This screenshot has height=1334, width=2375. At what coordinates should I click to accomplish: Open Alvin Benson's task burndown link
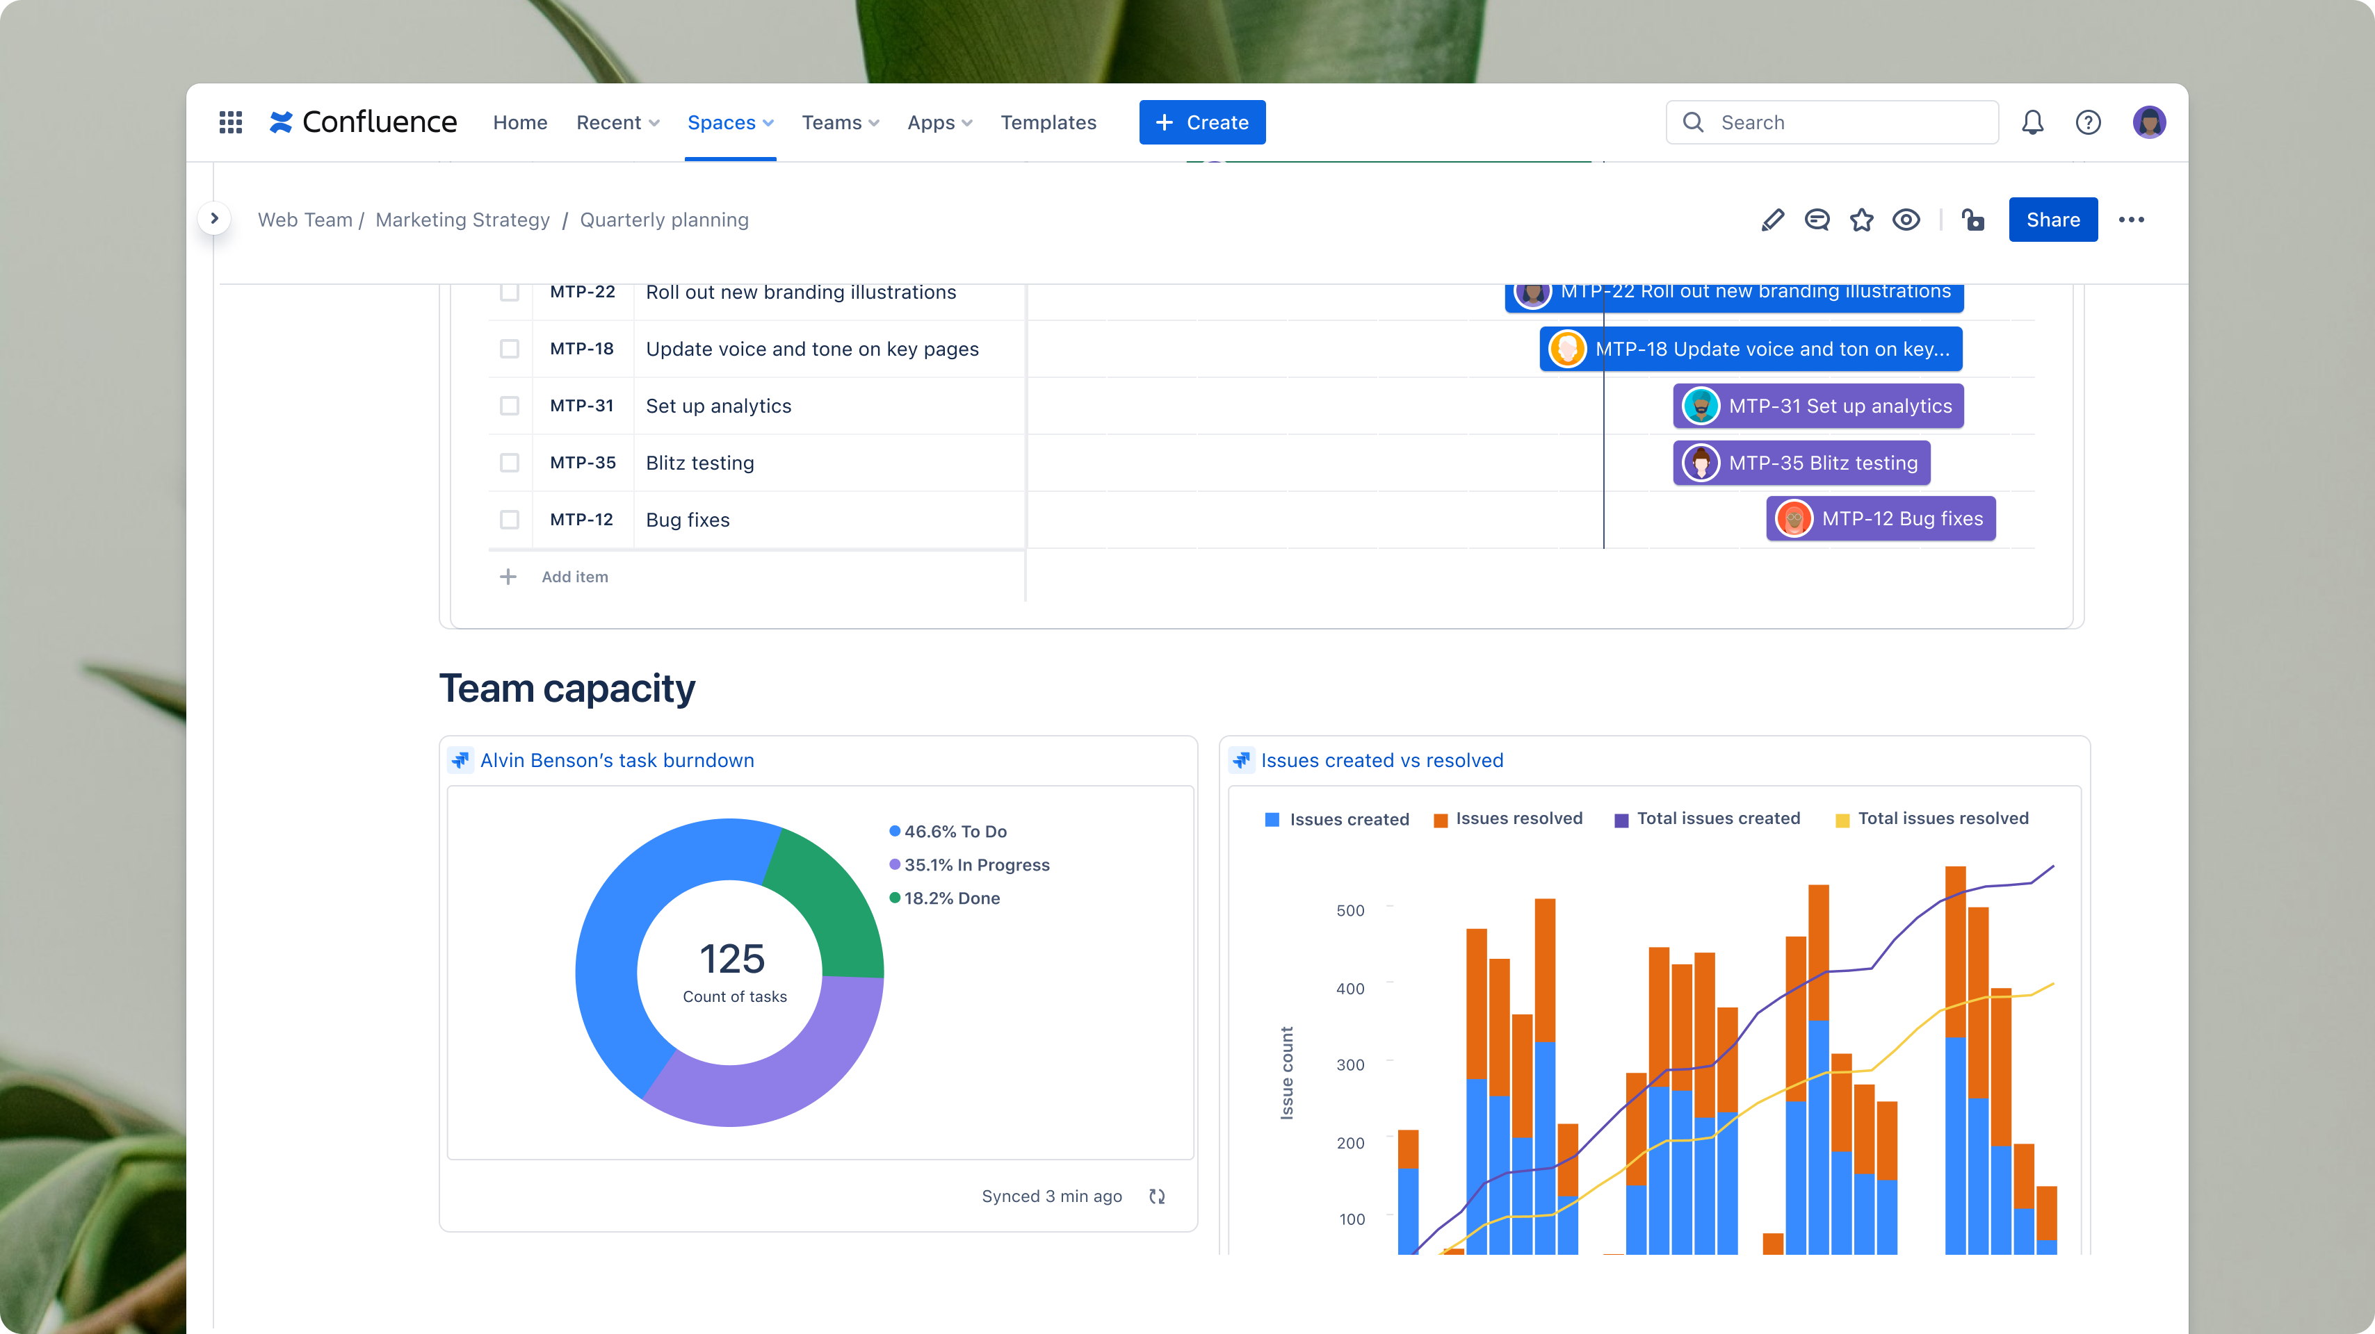[617, 760]
